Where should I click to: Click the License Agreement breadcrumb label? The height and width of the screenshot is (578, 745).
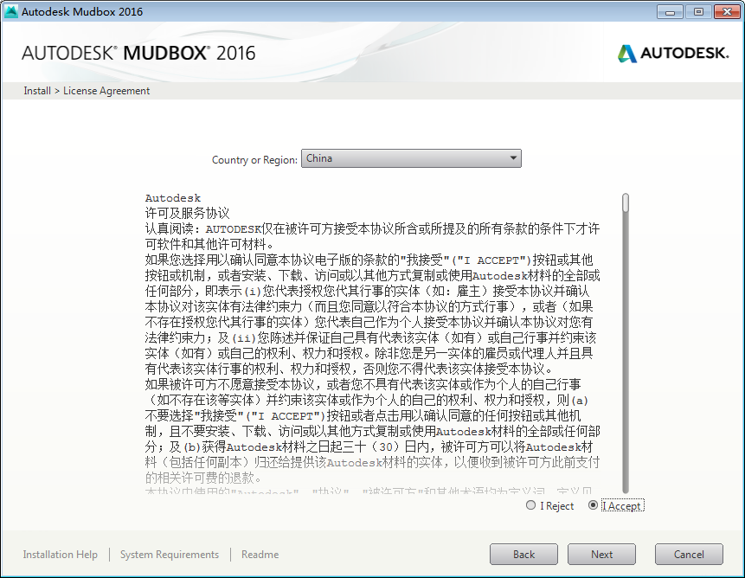106,90
